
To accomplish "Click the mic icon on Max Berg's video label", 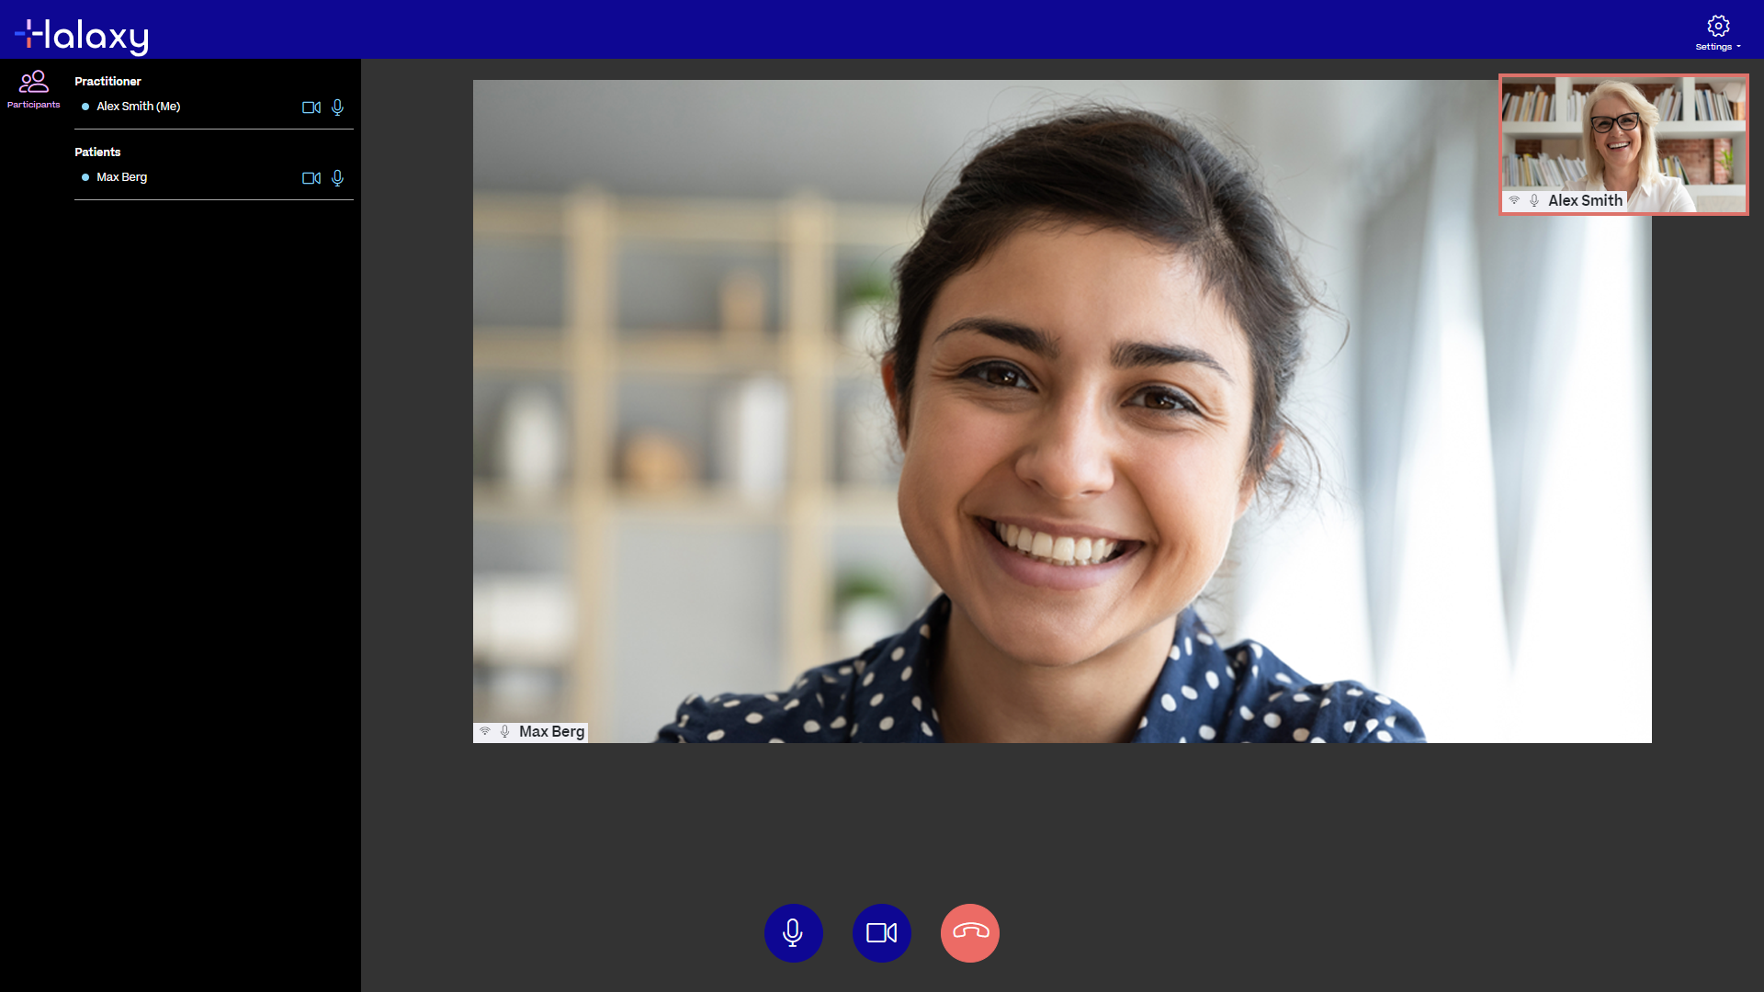I will pyautogui.click(x=504, y=731).
